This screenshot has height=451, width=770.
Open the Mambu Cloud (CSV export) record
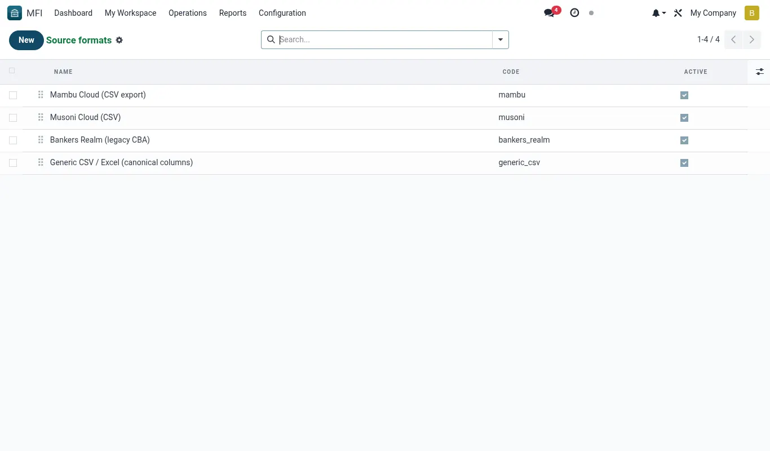click(98, 95)
